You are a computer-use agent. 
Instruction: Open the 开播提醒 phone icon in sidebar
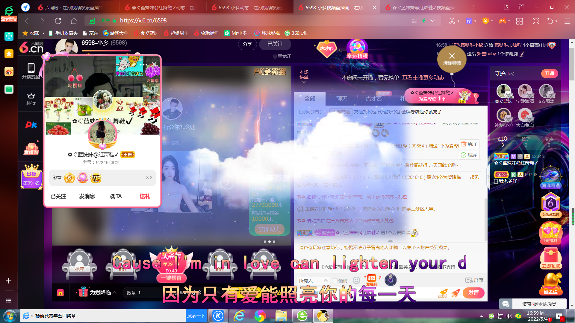click(x=31, y=71)
